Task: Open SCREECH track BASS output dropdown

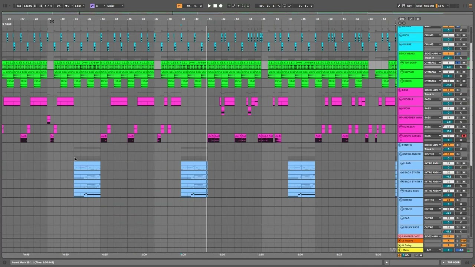Action: coord(433,127)
